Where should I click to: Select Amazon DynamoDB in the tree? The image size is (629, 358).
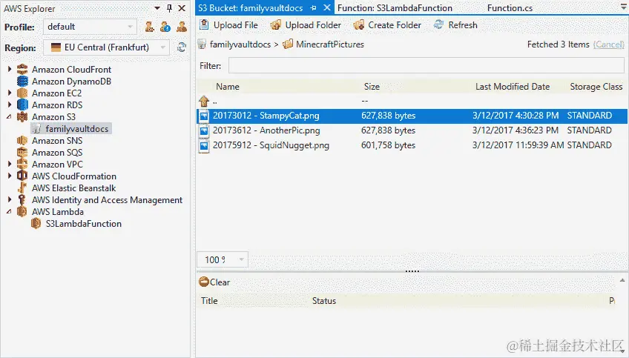coord(71,82)
